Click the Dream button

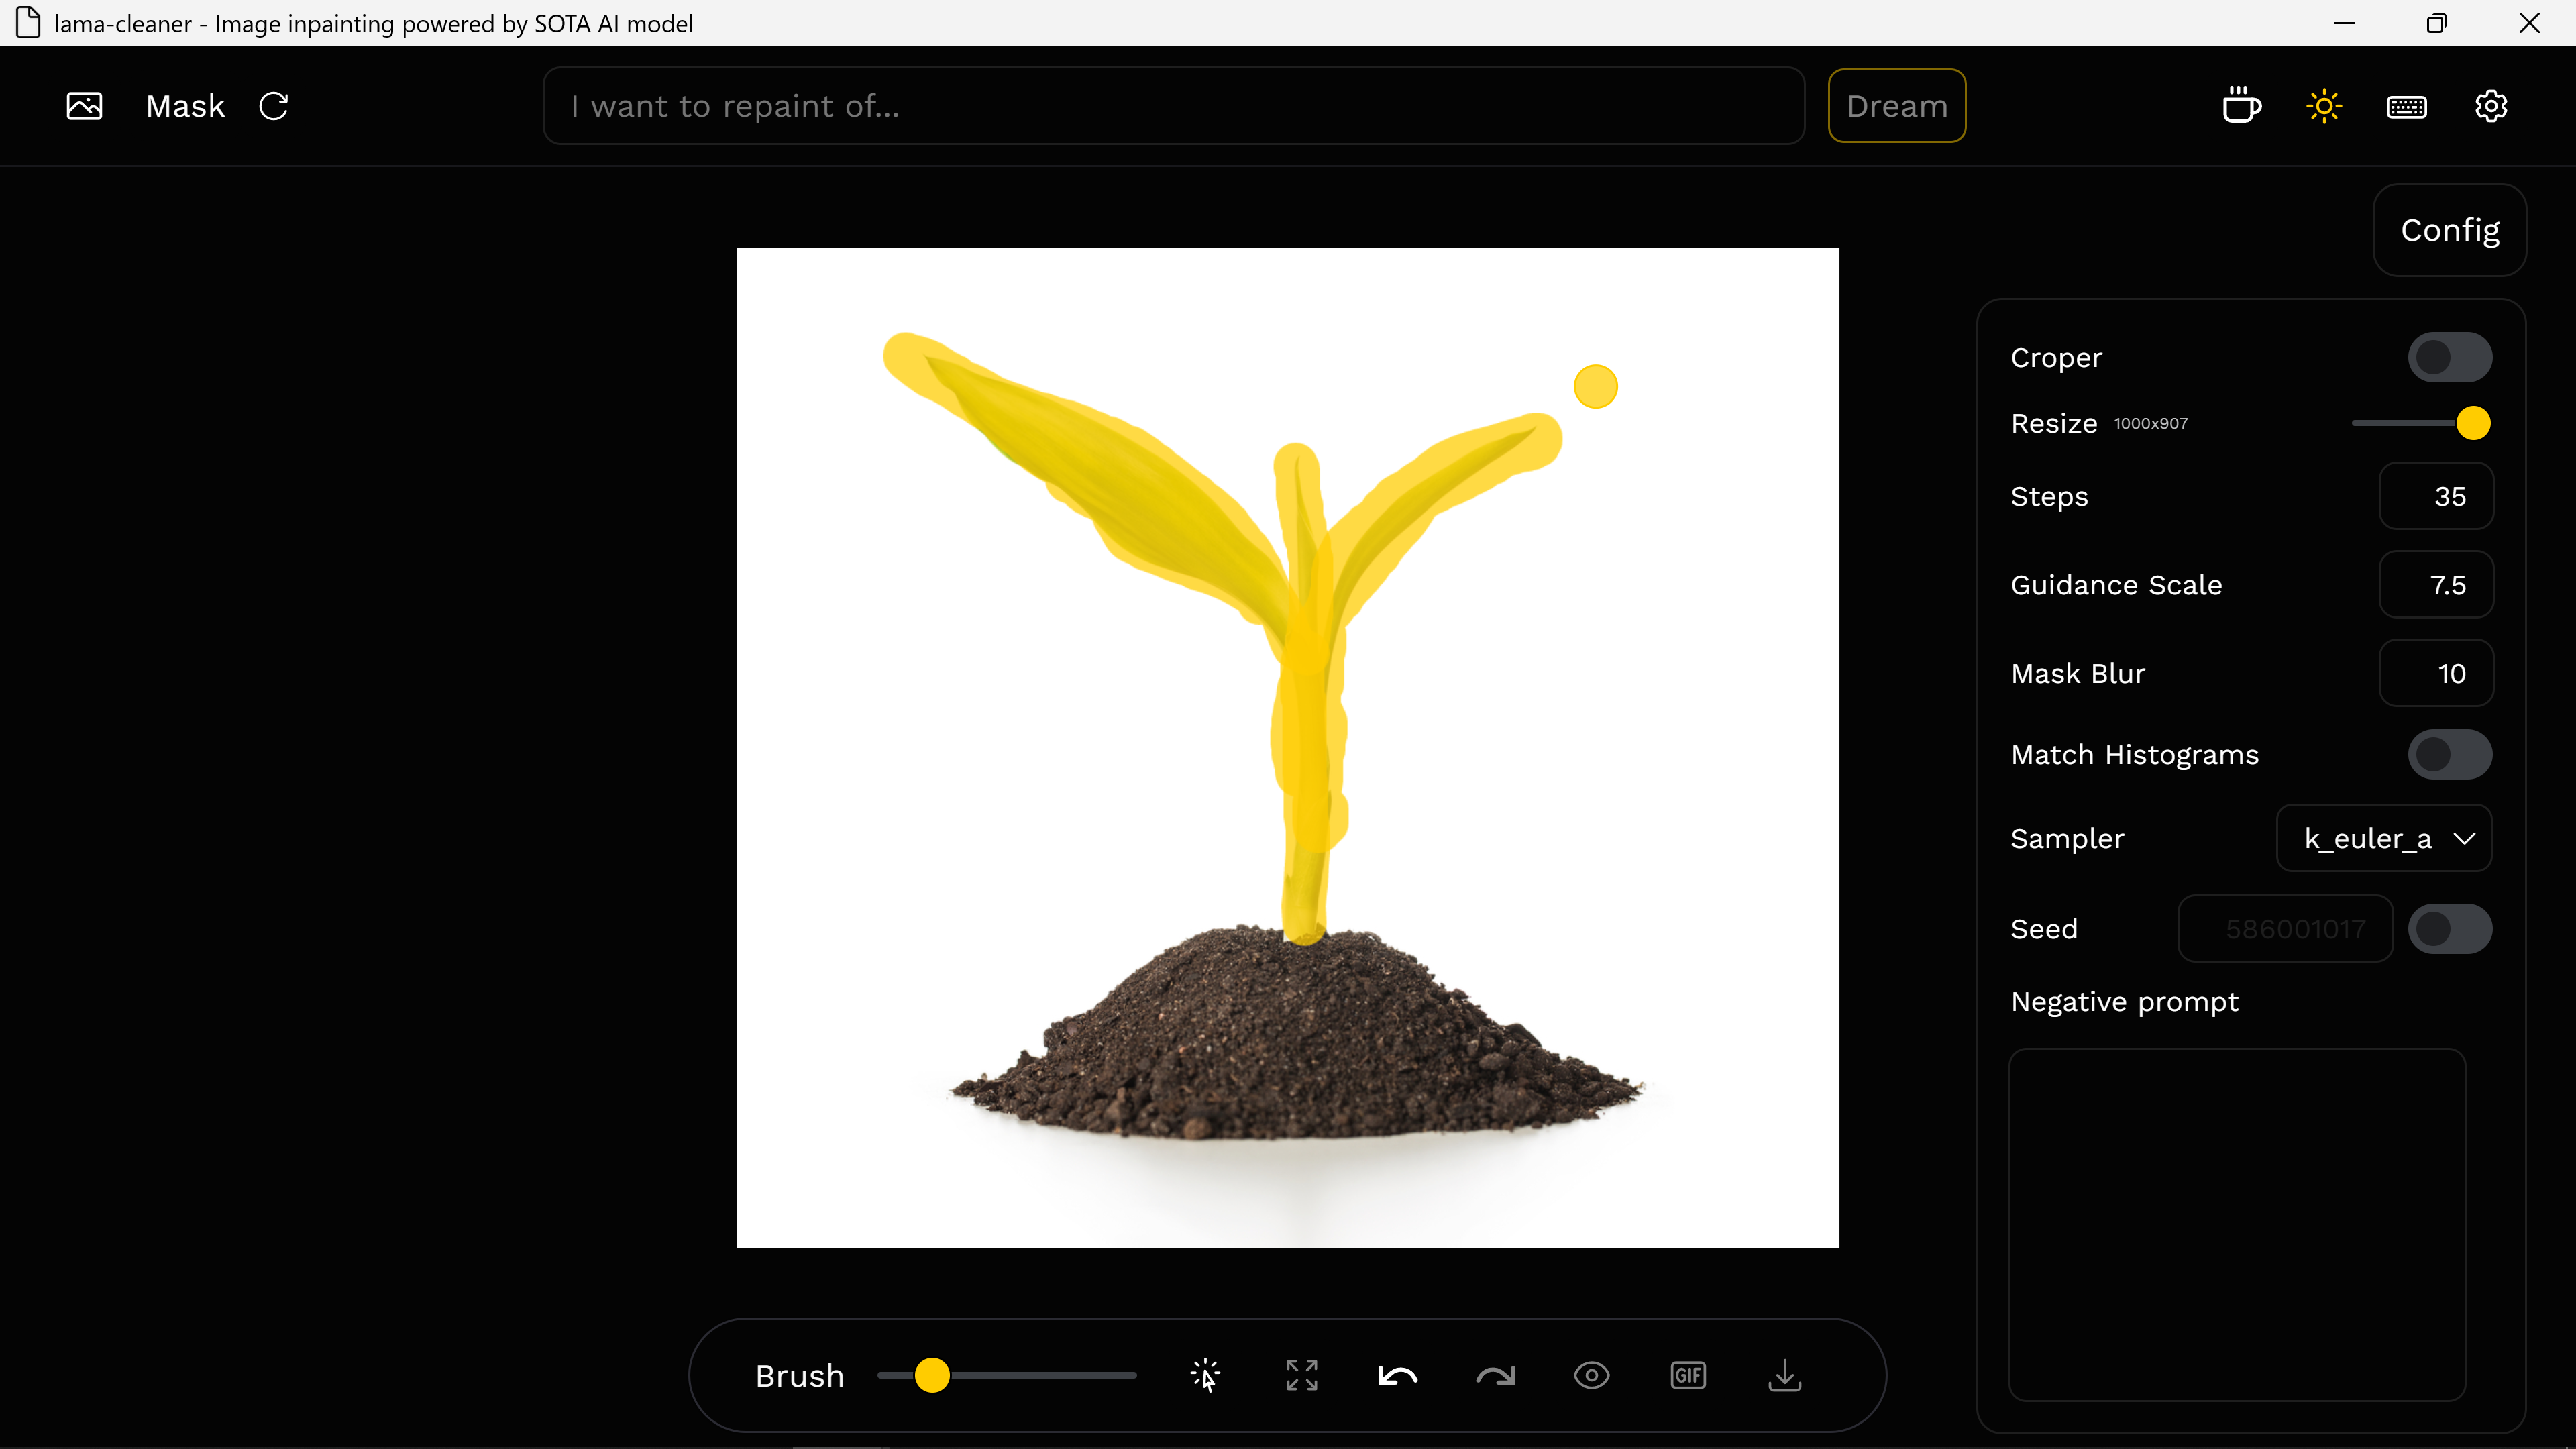[x=1896, y=106]
